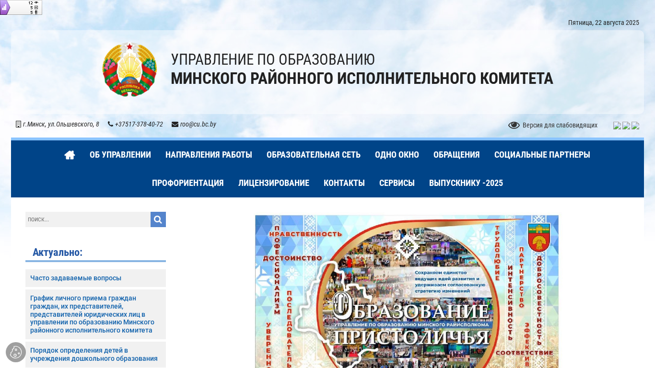This screenshot has width=655, height=368.
Task: Open СОЦИАЛЬНЫЕ ПАРТНЕРЫ menu
Action: click(x=542, y=155)
